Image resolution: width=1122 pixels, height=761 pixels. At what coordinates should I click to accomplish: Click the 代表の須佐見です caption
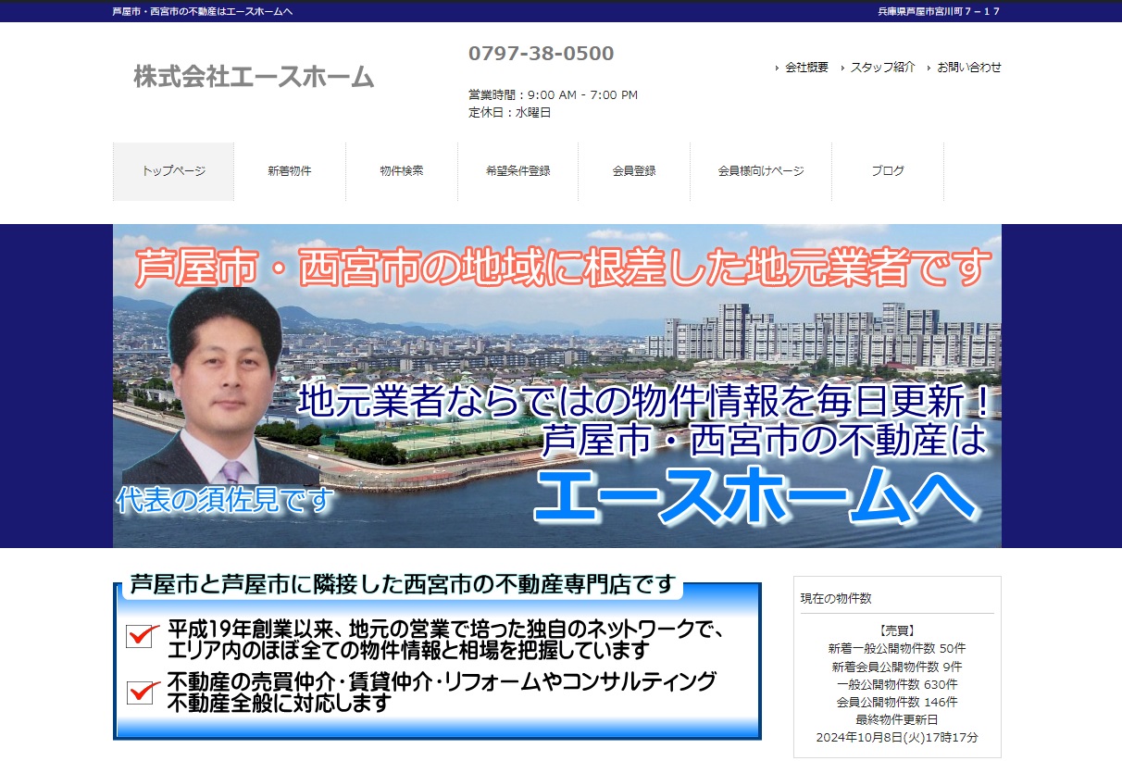(225, 500)
